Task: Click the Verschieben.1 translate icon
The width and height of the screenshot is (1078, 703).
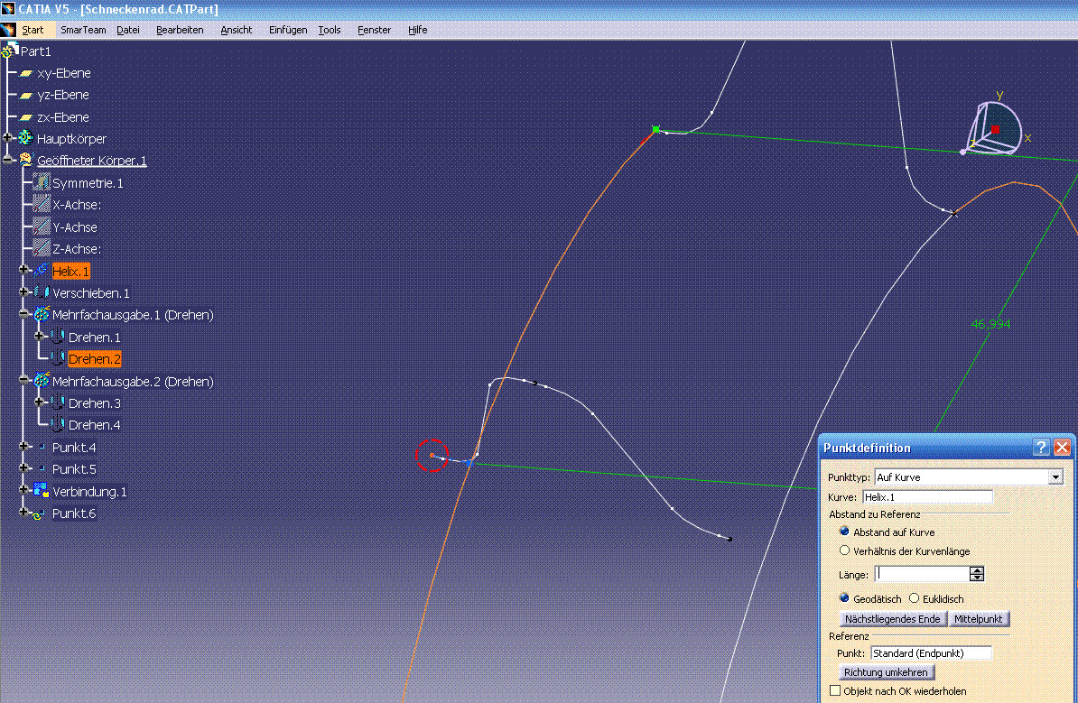Action: tap(42, 292)
